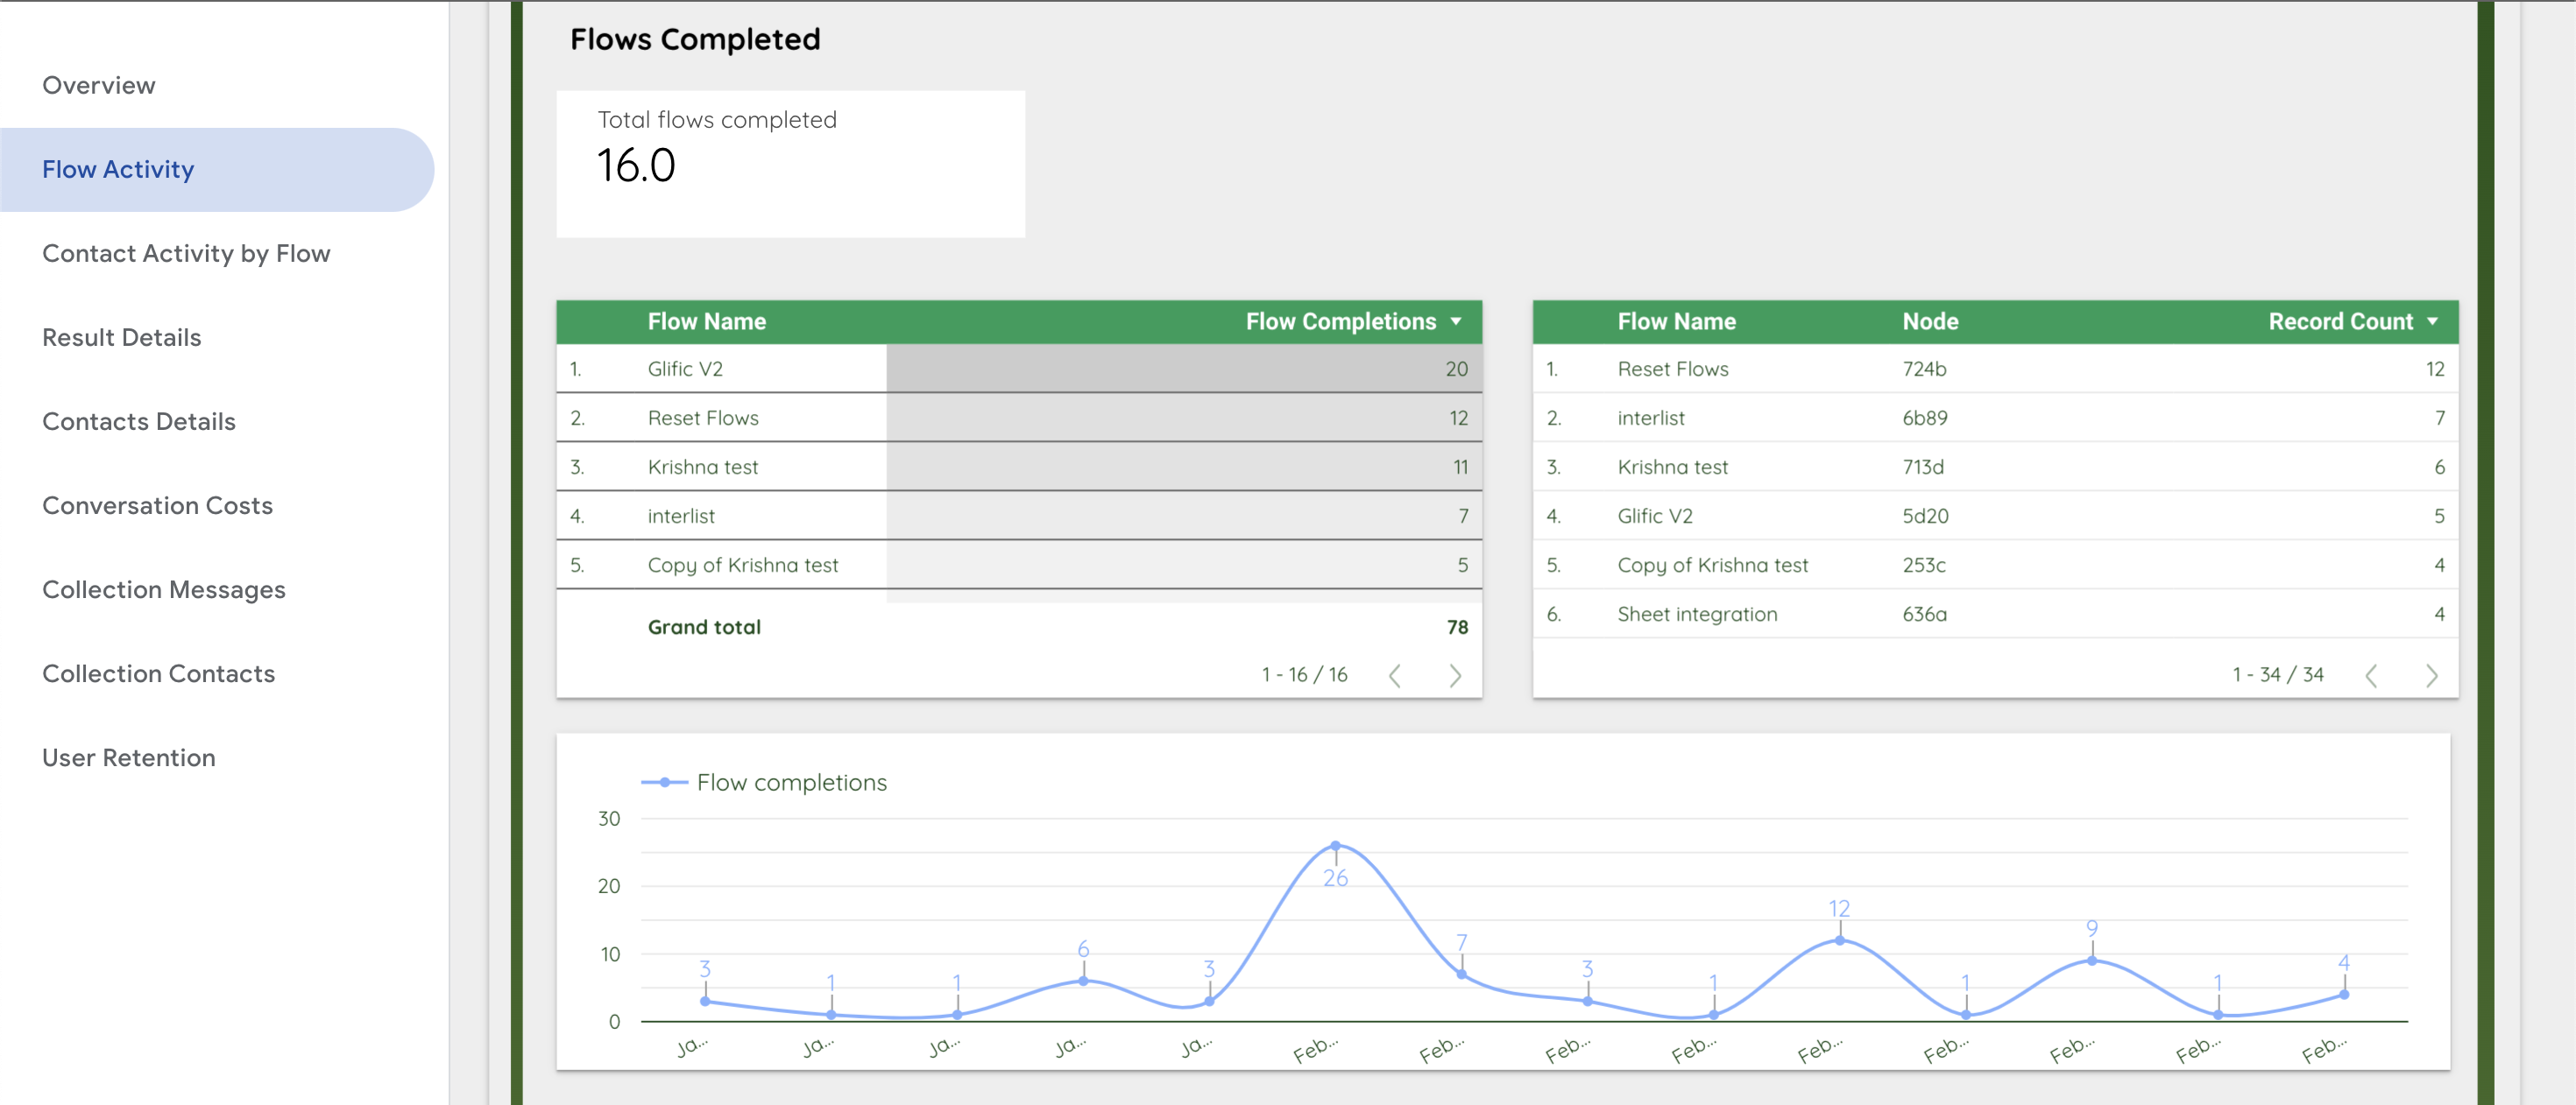Click node 6b89 cell
Viewport: 2576px width, 1105px height.
tap(1924, 418)
